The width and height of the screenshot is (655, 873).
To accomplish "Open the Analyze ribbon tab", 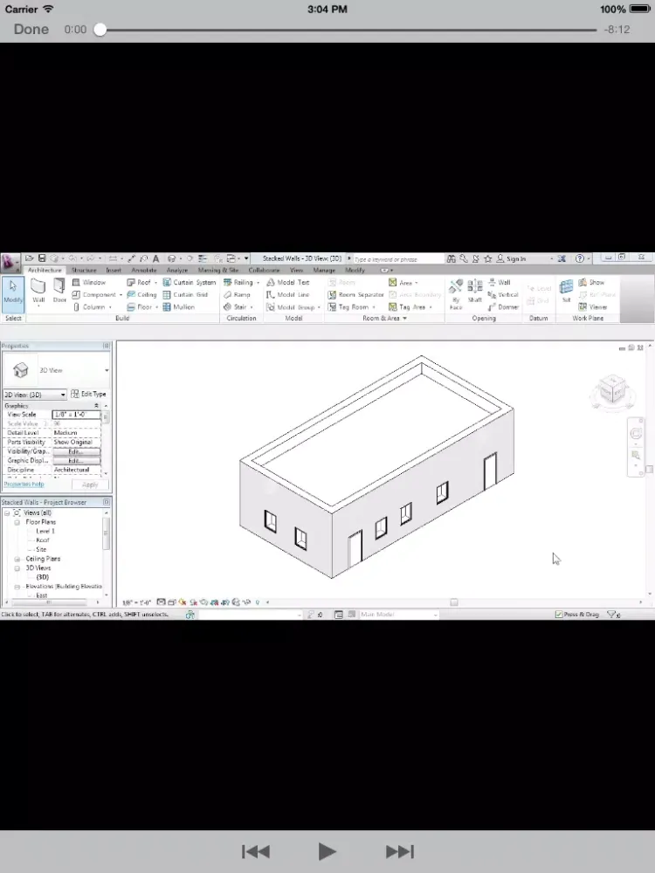I will (177, 270).
